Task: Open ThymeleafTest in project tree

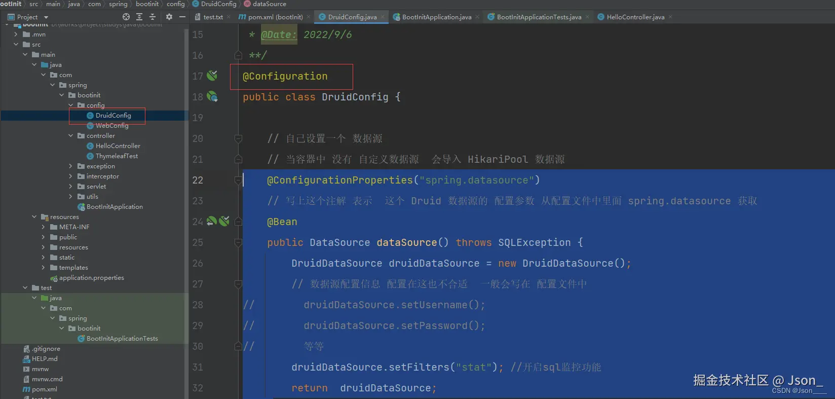Action: [117, 156]
